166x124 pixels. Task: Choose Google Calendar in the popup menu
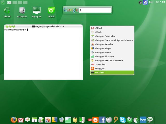(x=112, y=36)
